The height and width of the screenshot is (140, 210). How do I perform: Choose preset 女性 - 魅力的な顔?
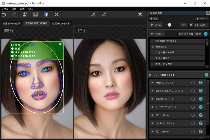click(177, 52)
